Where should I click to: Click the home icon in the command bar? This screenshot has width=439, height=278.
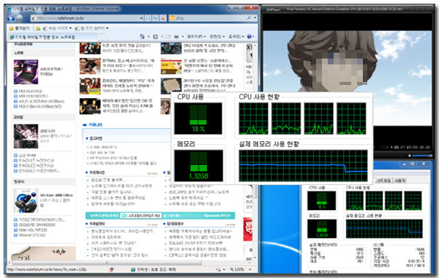tap(142, 37)
